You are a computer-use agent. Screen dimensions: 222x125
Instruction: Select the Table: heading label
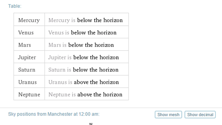click(x=15, y=6)
